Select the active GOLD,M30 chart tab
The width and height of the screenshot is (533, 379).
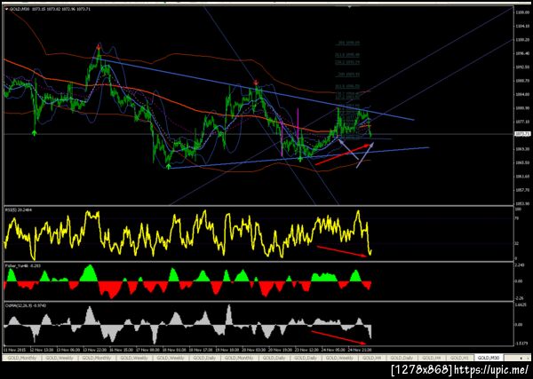tap(489, 358)
